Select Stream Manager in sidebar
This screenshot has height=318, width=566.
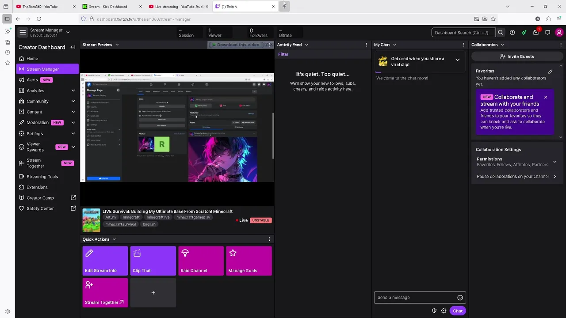pyautogui.click(x=47, y=69)
